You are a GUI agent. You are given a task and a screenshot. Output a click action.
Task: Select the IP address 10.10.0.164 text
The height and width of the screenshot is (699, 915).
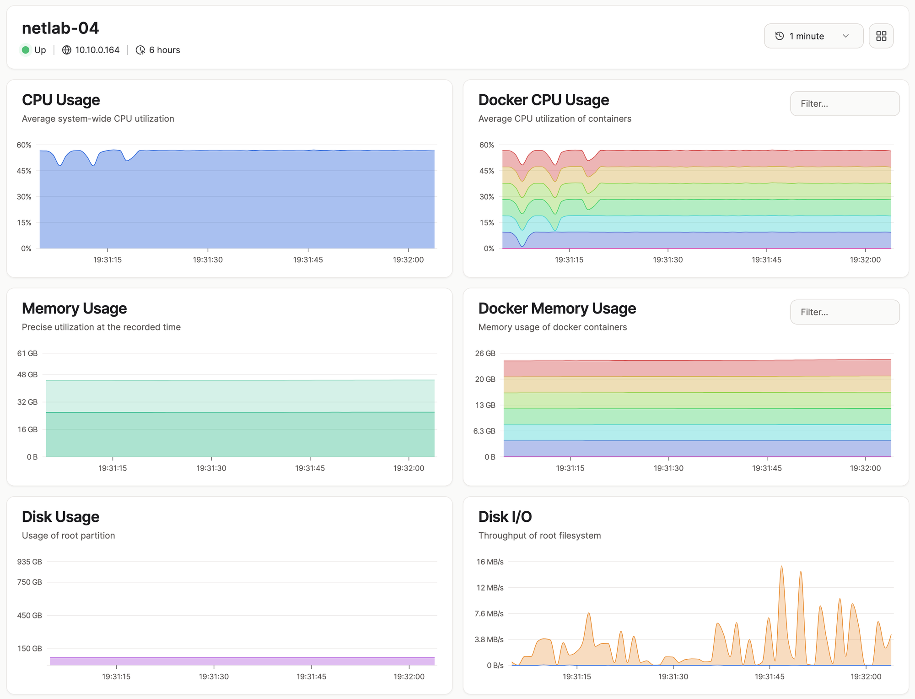(97, 50)
